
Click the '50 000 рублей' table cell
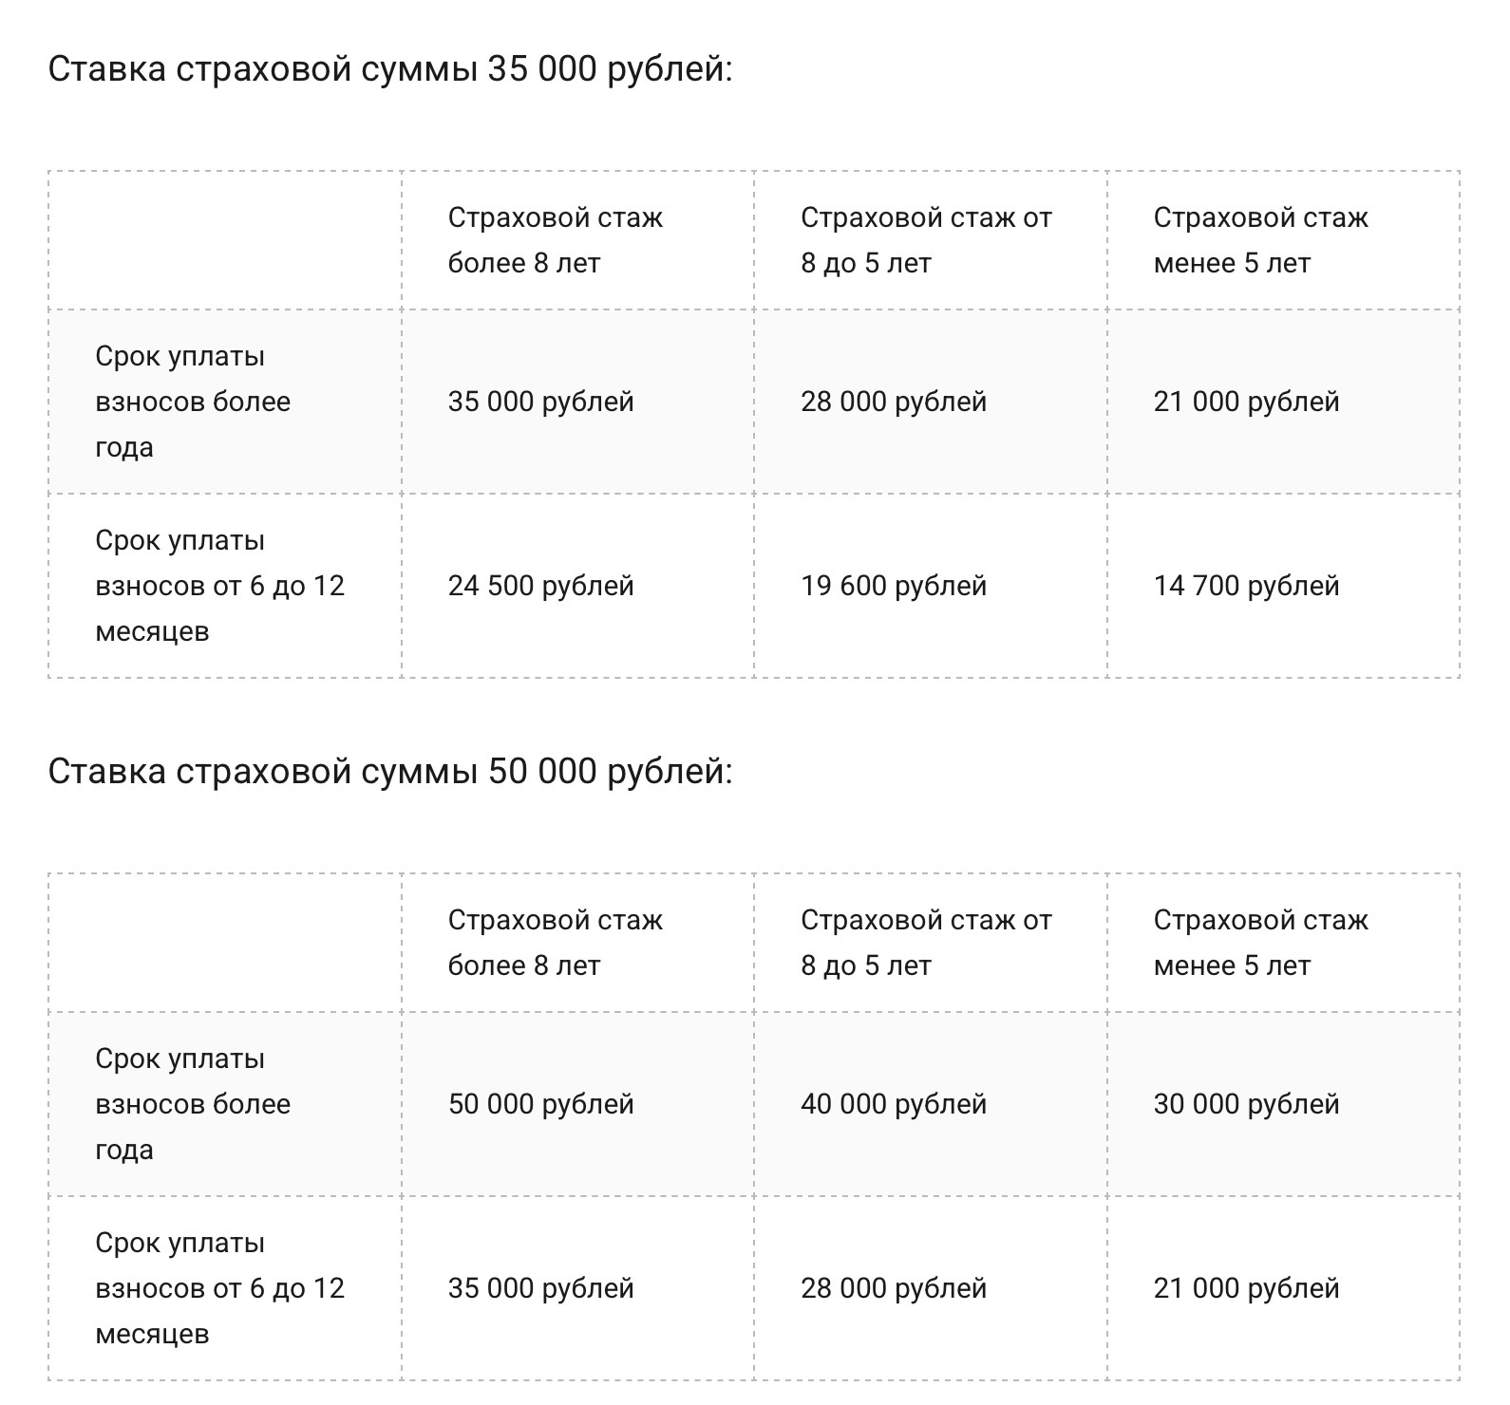click(540, 1104)
